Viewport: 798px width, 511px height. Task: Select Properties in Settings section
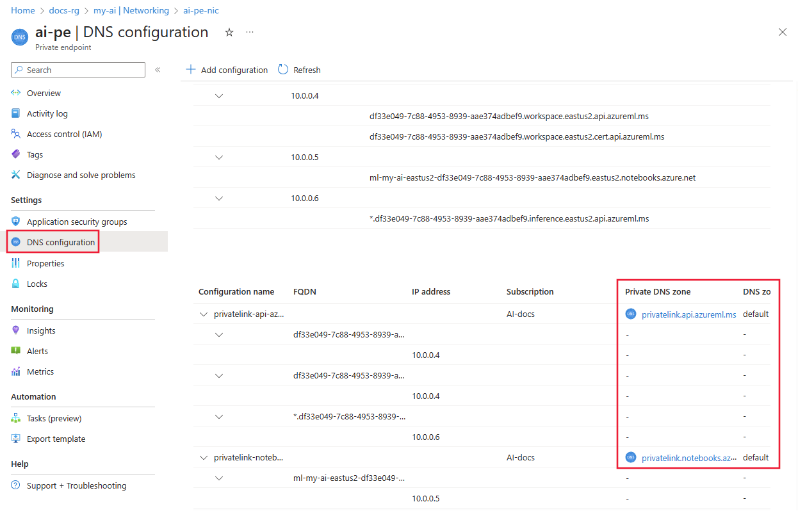pyautogui.click(x=45, y=263)
